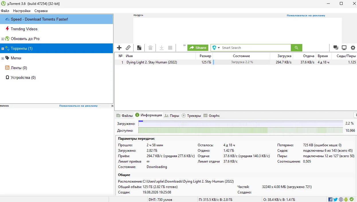Expand the Обновить до Pro node
The width and height of the screenshot is (357, 202).
(3, 39)
